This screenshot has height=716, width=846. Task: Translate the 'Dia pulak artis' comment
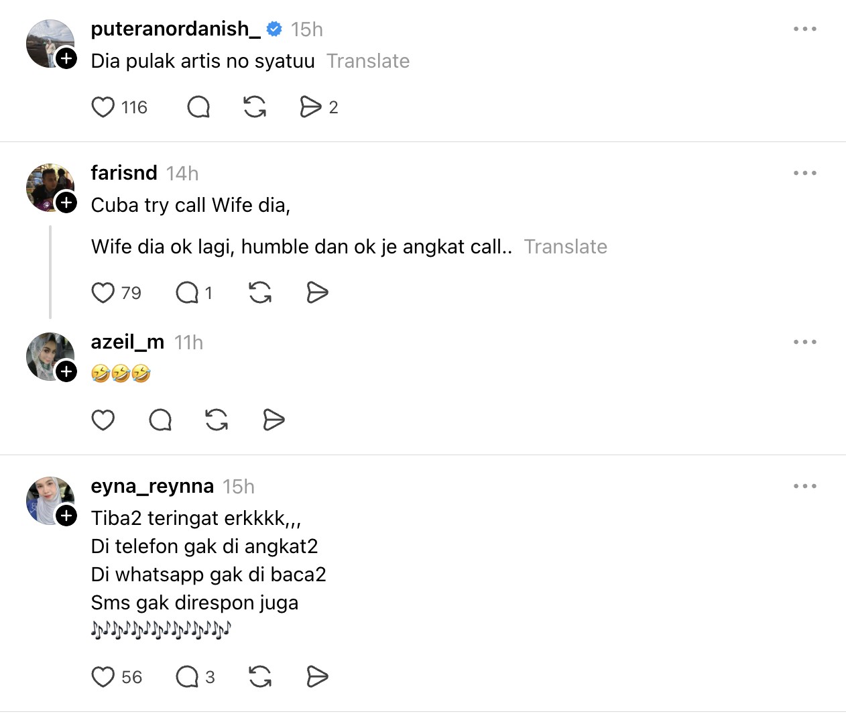(x=368, y=61)
